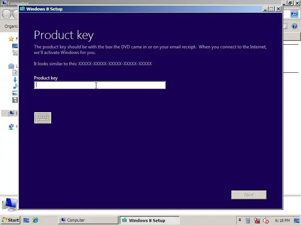Screen dimensions: 301x225
Task: Open Organize menu in Computer window
Action: 11,26
